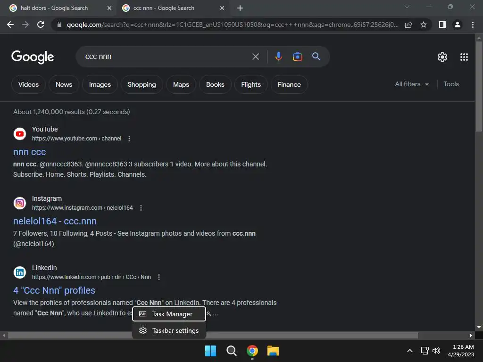
Task: Open taskbar Search
Action: point(231,351)
